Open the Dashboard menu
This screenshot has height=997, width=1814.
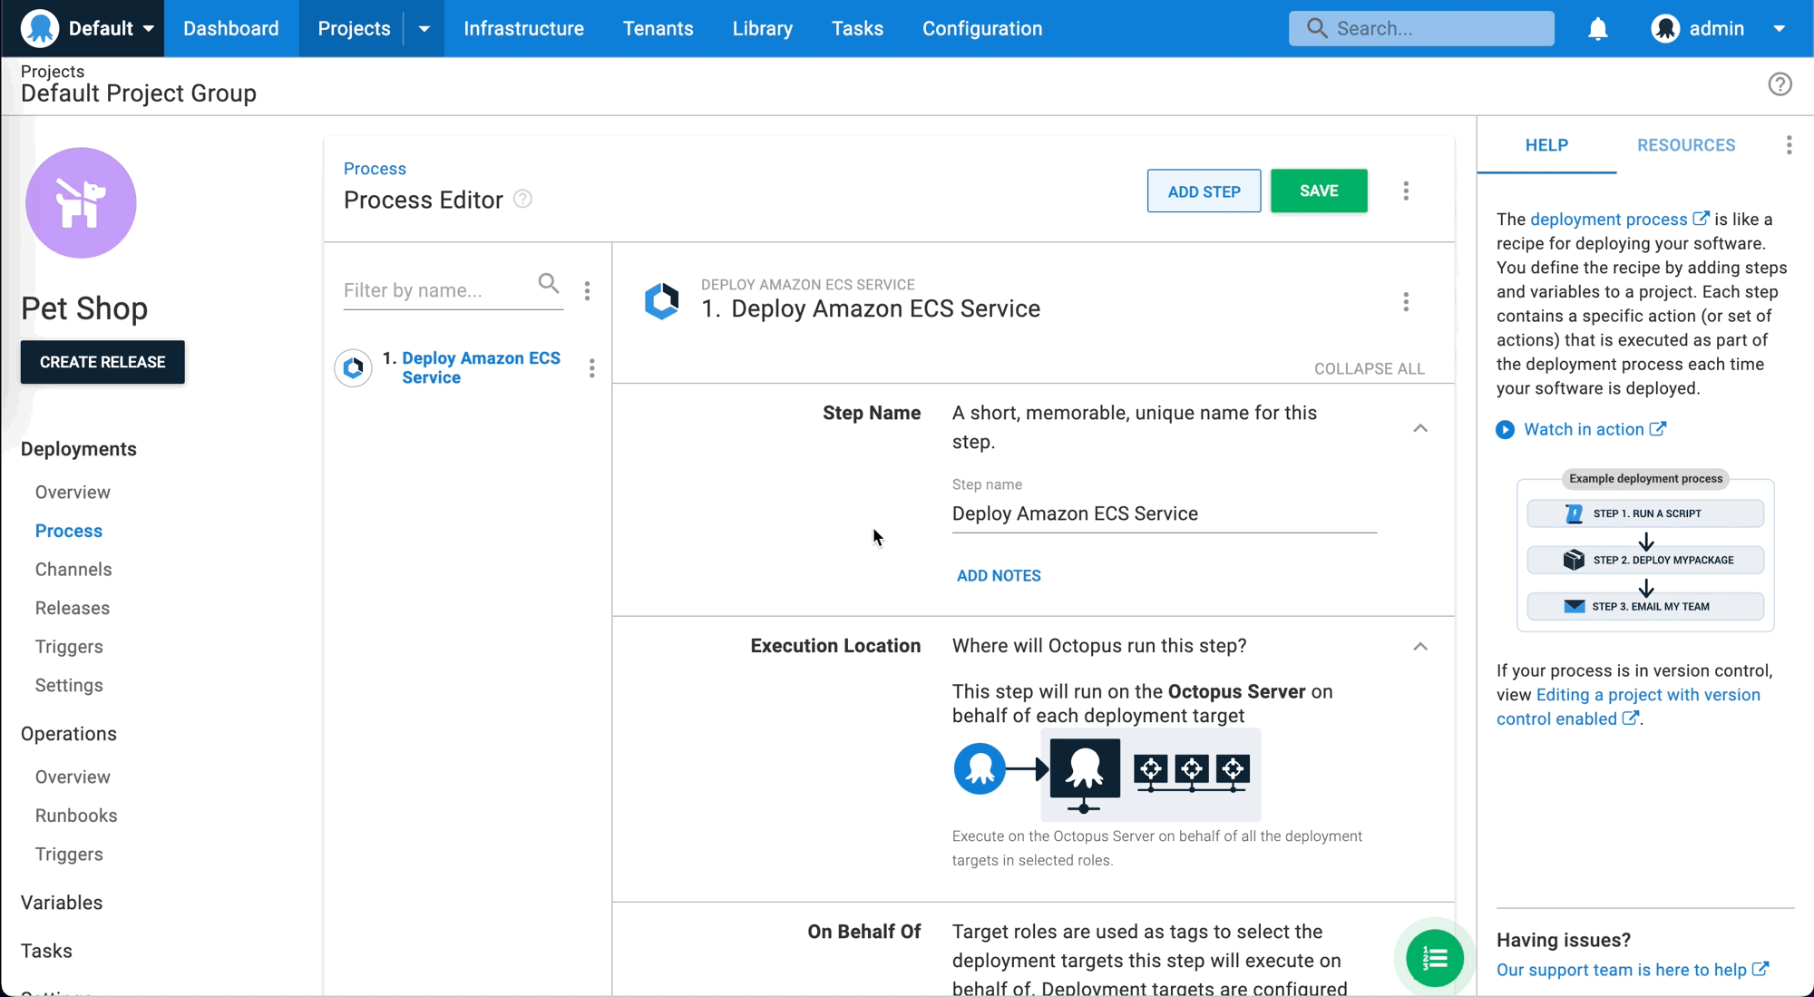point(231,28)
